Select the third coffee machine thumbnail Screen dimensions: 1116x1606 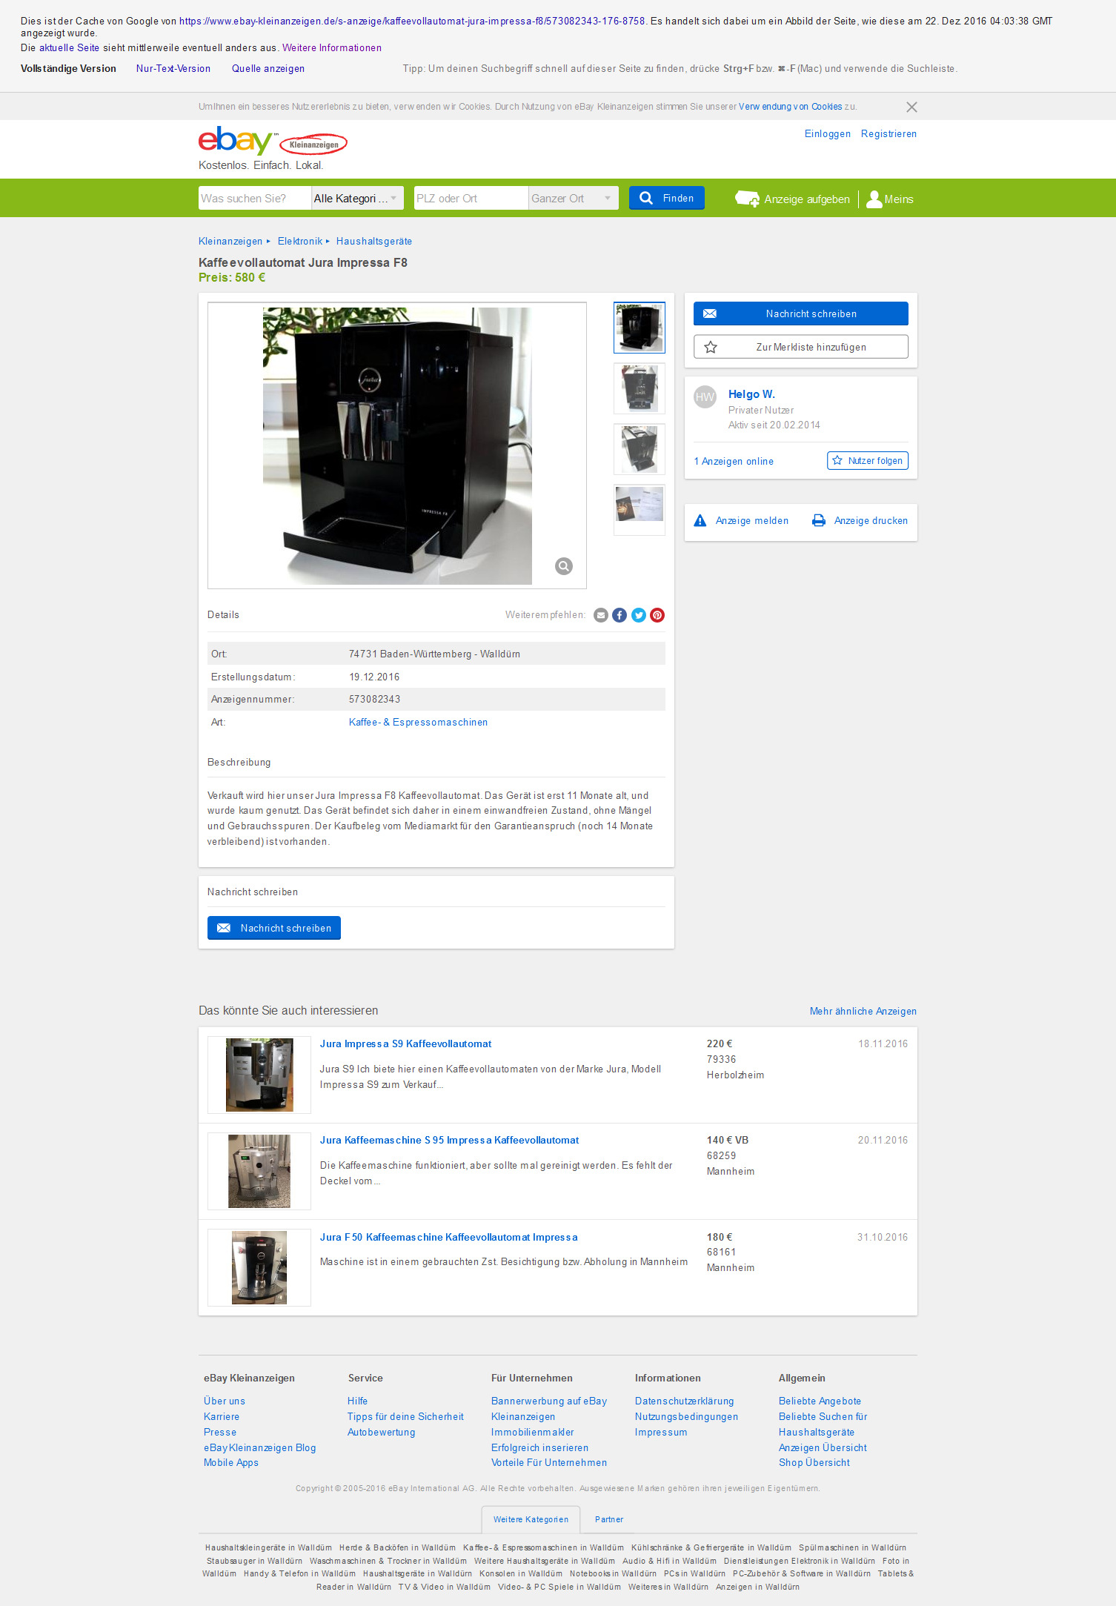[640, 449]
